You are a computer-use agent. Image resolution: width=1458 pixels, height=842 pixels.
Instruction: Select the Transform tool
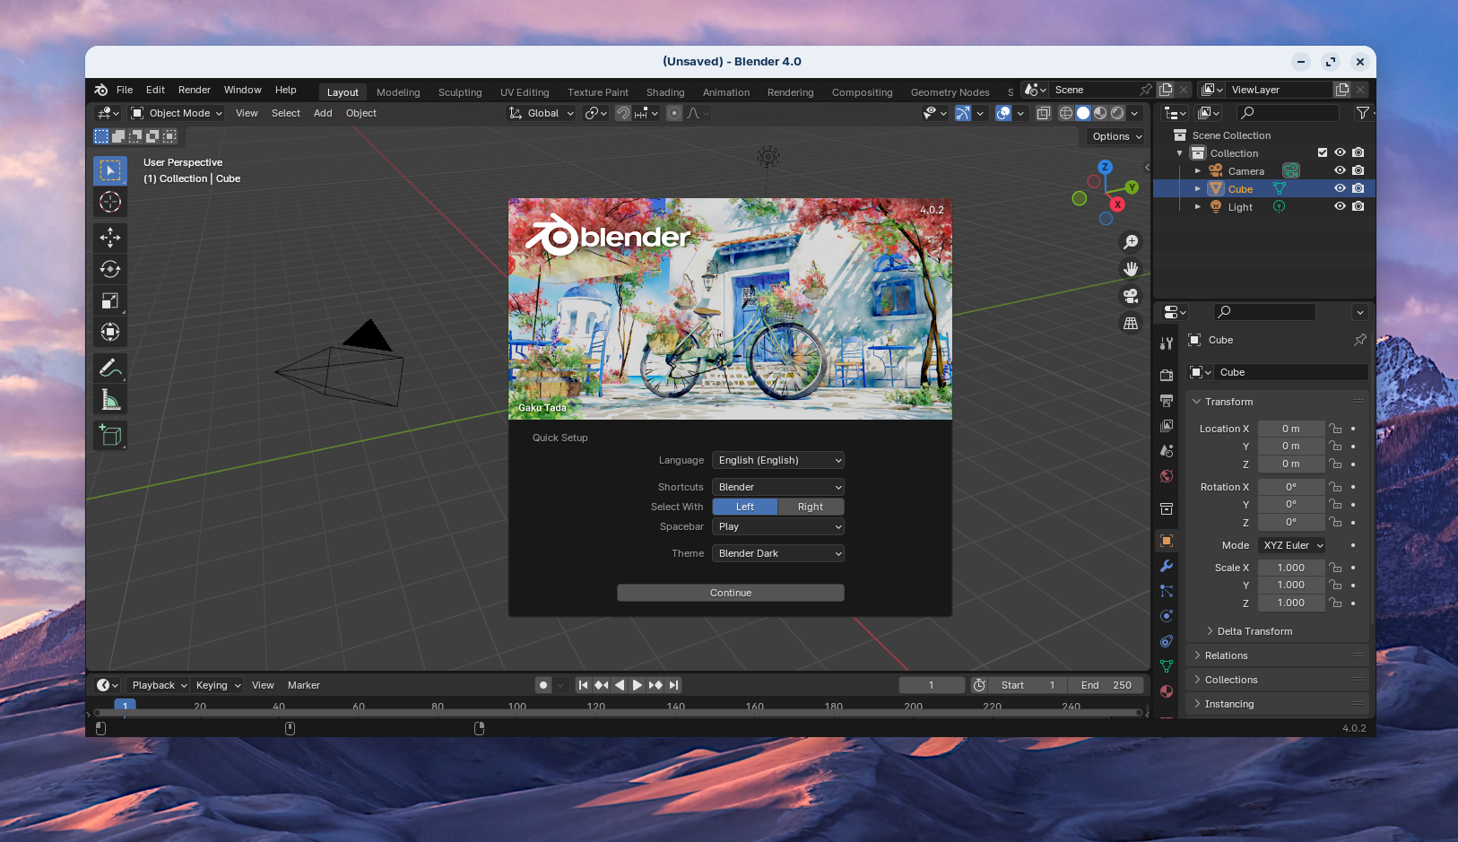click(x=110, y=332)
